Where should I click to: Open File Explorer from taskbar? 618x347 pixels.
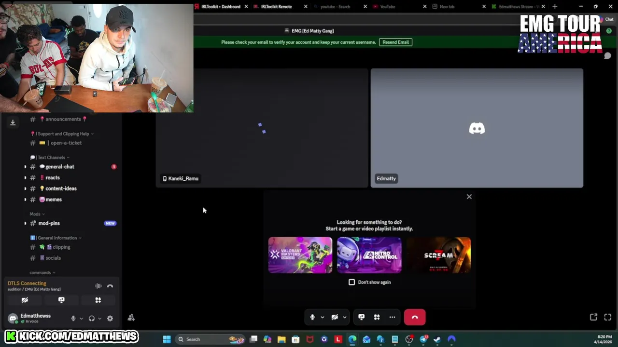pos(281,339)
